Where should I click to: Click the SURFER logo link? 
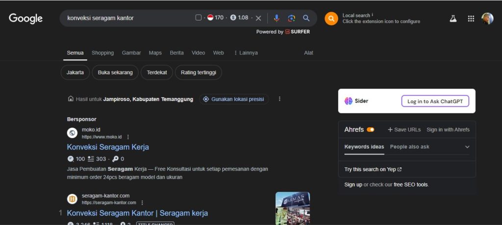point(298,32)
